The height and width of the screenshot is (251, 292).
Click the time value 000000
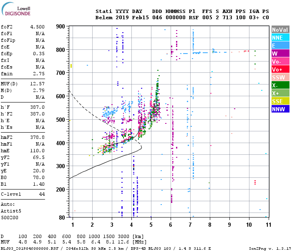pyautogui.click(x=176, y=18)
